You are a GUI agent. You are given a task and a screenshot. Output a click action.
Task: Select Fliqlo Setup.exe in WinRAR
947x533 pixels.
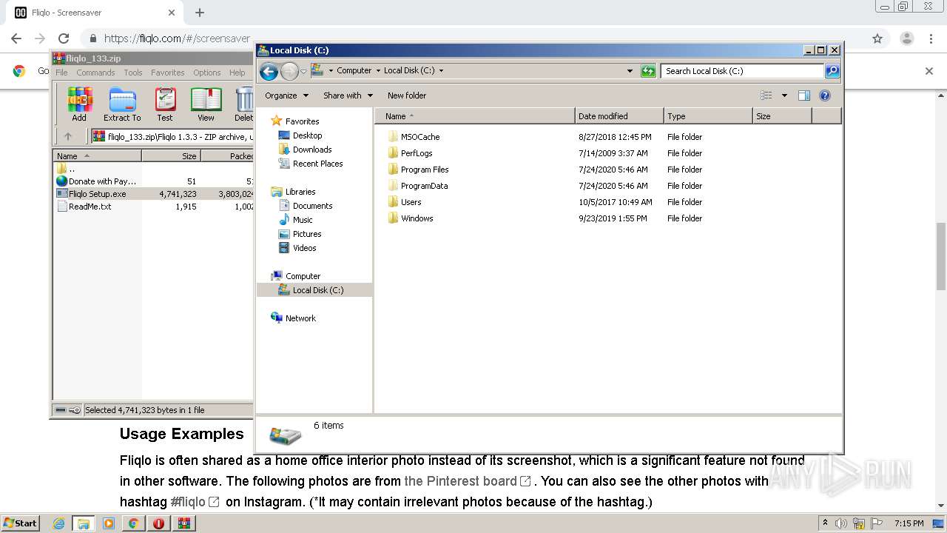coord(98,194)
